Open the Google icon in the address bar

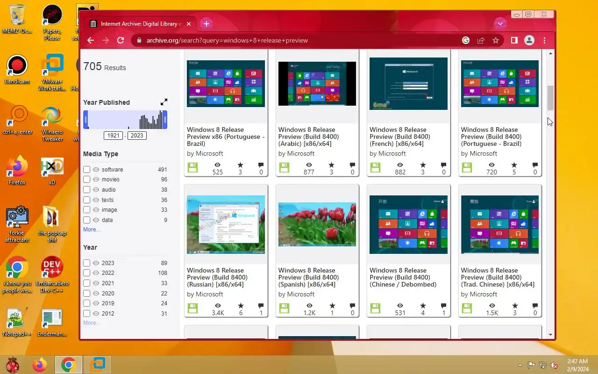point(466,41)
